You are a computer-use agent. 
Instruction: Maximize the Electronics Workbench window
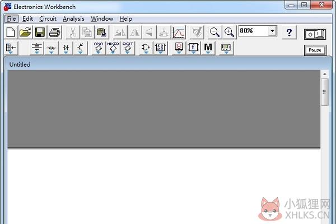(304, 5)
